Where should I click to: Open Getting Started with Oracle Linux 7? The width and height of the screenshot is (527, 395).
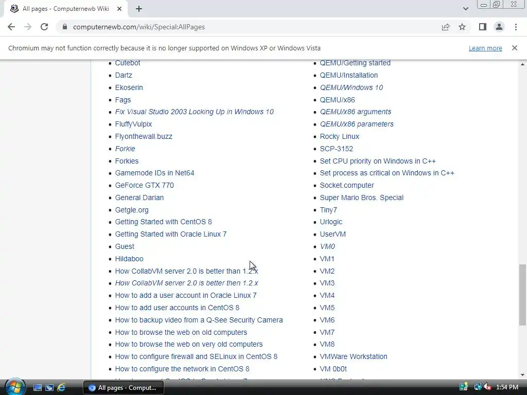[171, 234]
